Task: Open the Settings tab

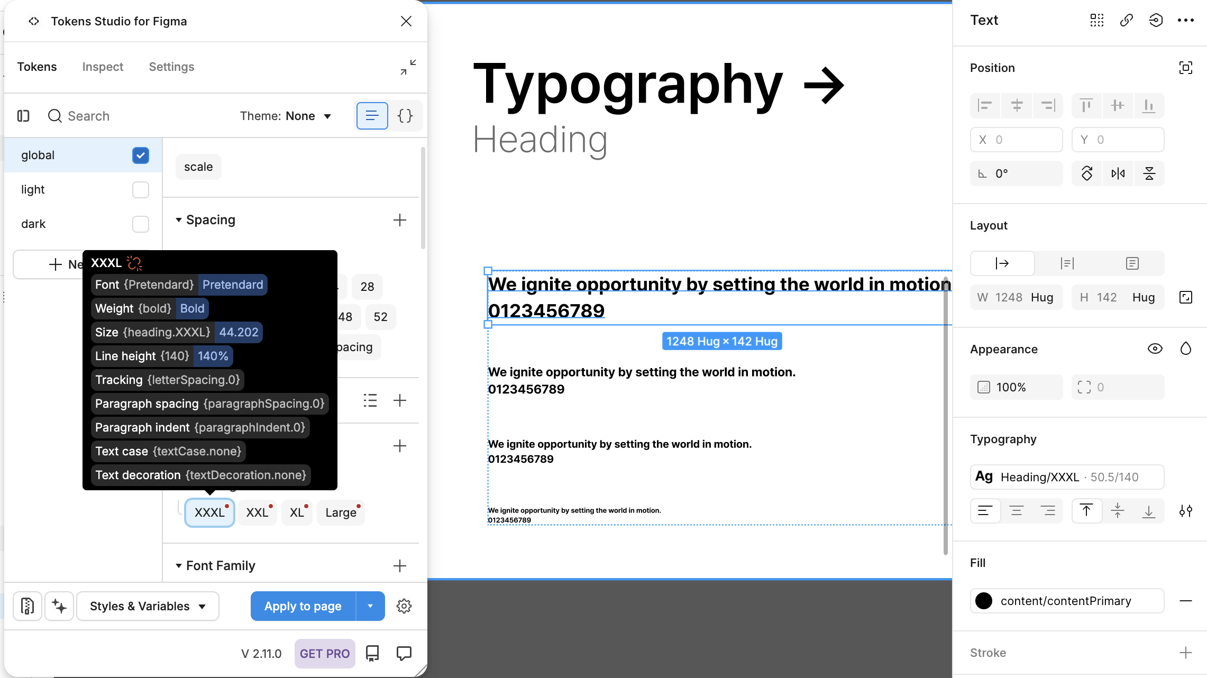Action: [171, 67]
